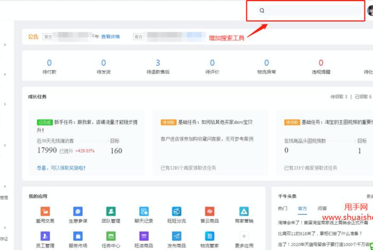Open the 旺旺分流 app icon
Image resolution: width=373 pixels, height=250 pixels.
pyautogui.click(x=177, y=211)
